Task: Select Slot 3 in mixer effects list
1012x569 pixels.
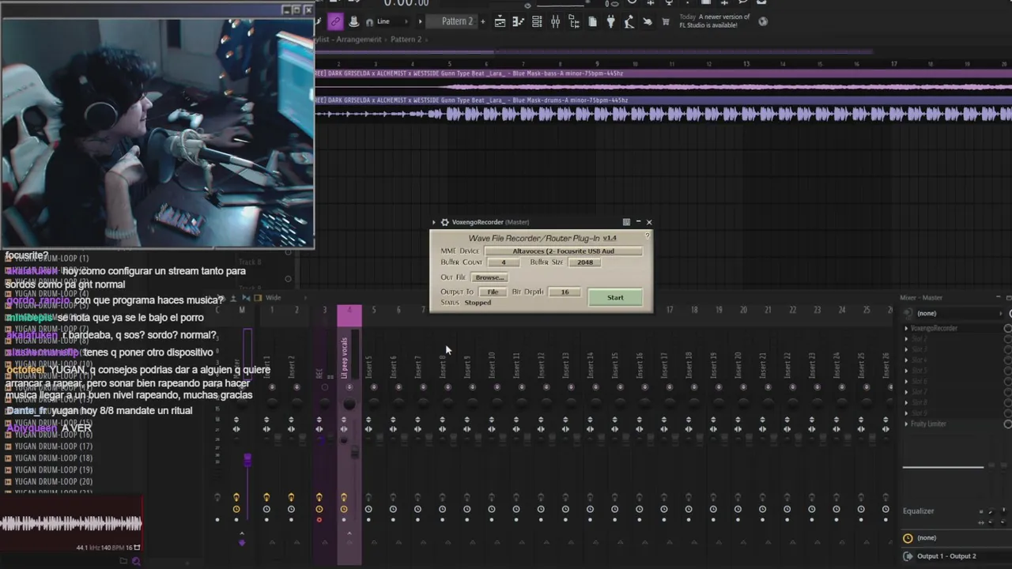Action: coord(919,349)
